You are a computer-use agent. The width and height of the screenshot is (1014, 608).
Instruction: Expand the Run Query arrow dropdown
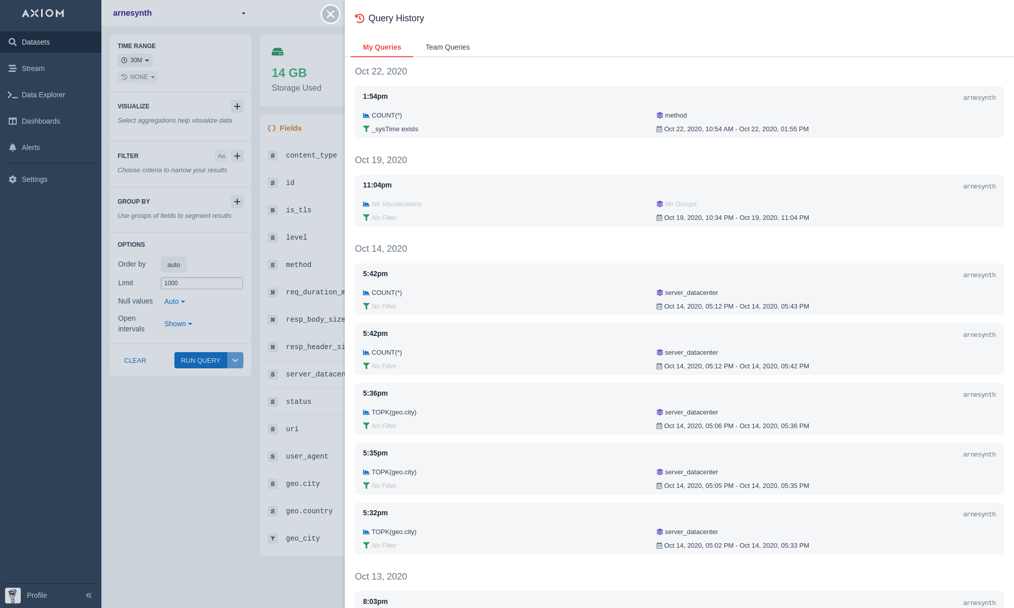click(235, 360)
